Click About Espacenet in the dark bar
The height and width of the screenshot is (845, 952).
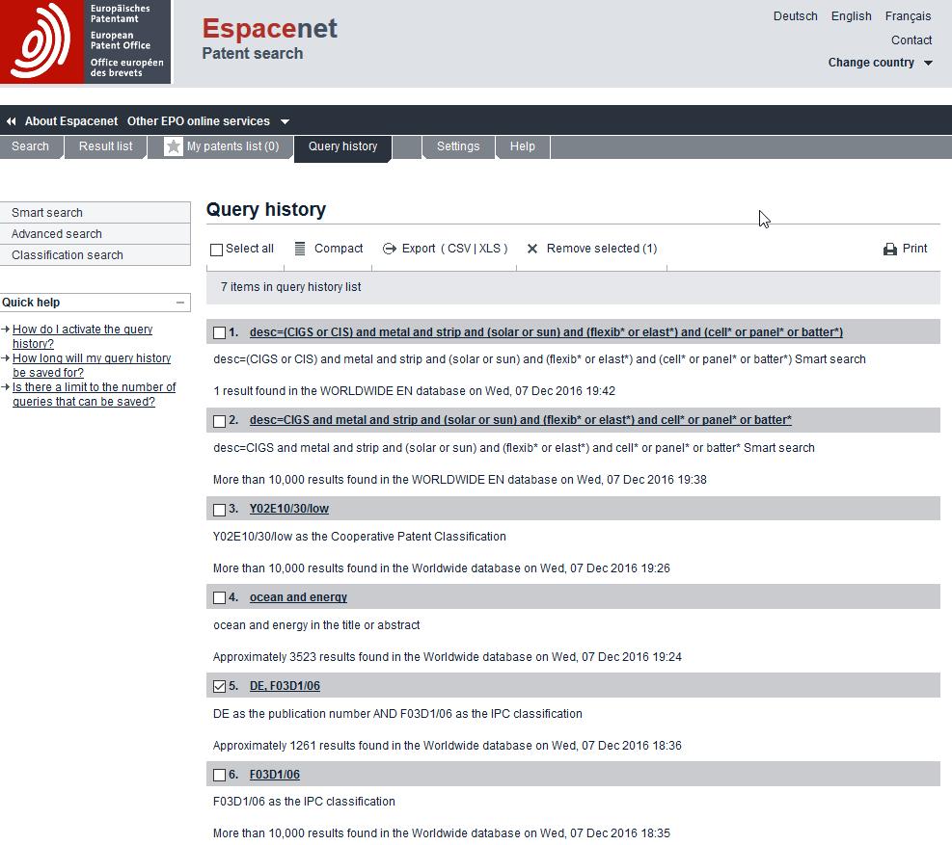coord(71,121)
